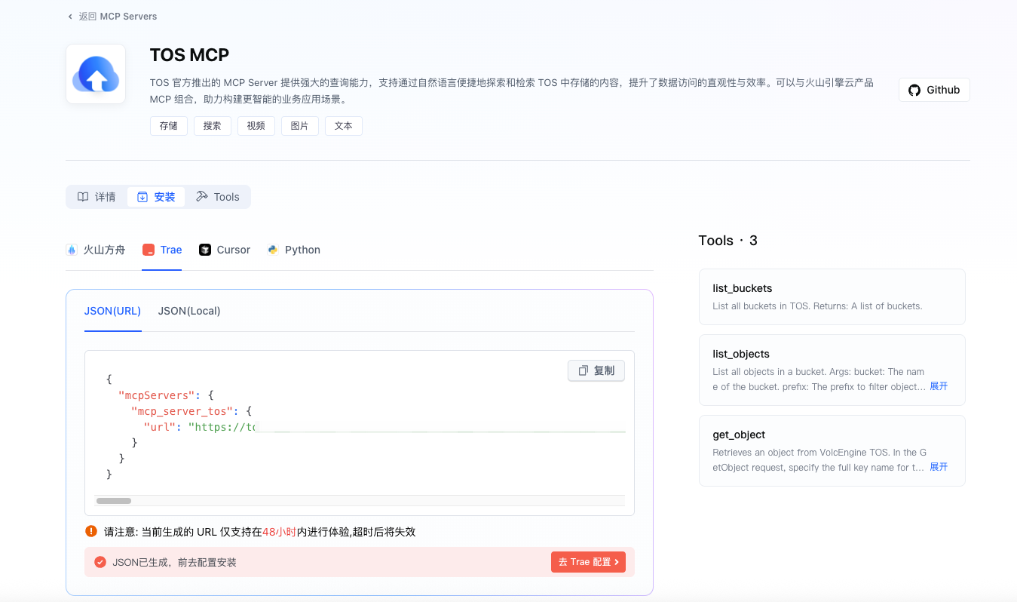This screenshot has height=602, width=1017.
Task: Go back to MCP Servers
Action: tap(112, 16)
